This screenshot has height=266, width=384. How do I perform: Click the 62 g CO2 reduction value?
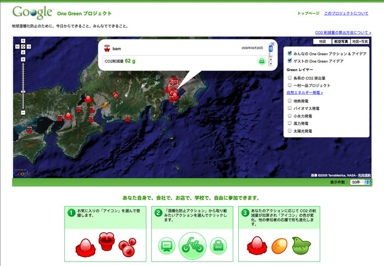click(130, 61)
